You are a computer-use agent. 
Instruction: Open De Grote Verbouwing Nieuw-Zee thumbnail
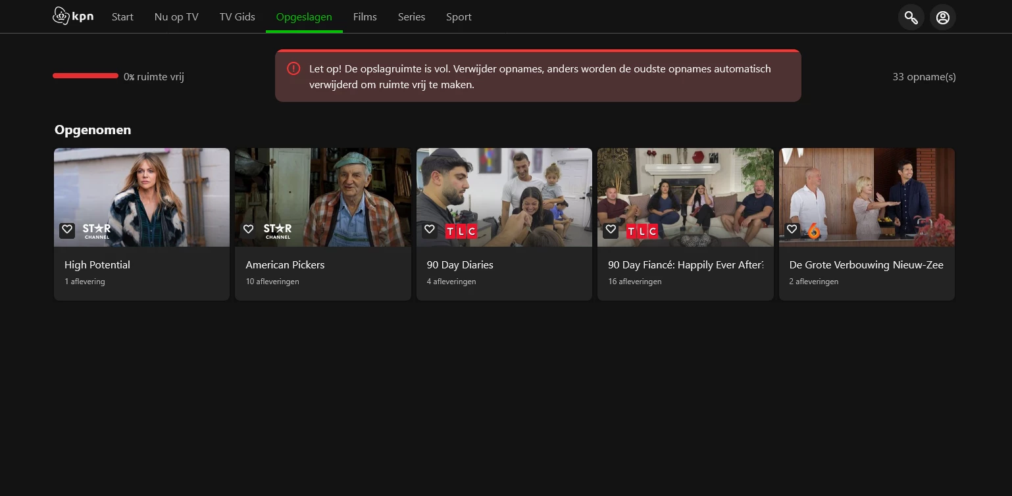(x=867, y=197)
